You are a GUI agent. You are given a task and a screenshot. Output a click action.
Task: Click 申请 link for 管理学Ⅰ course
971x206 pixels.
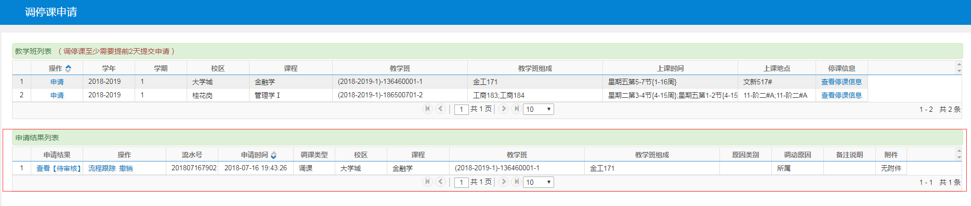57,95
